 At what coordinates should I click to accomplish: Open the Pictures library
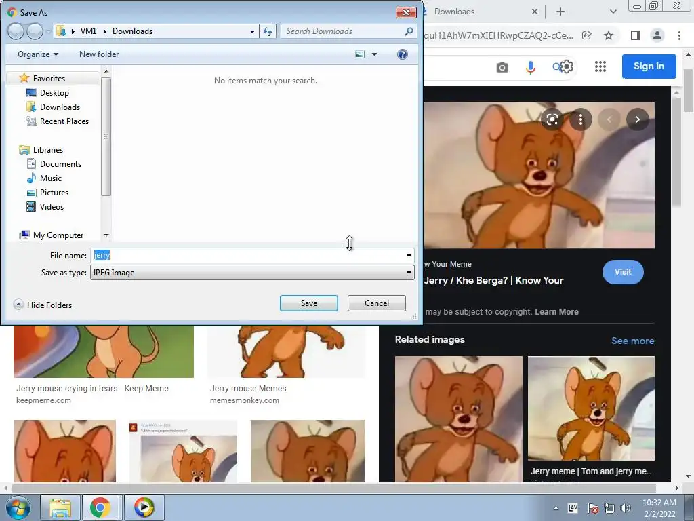pos(54,192)
